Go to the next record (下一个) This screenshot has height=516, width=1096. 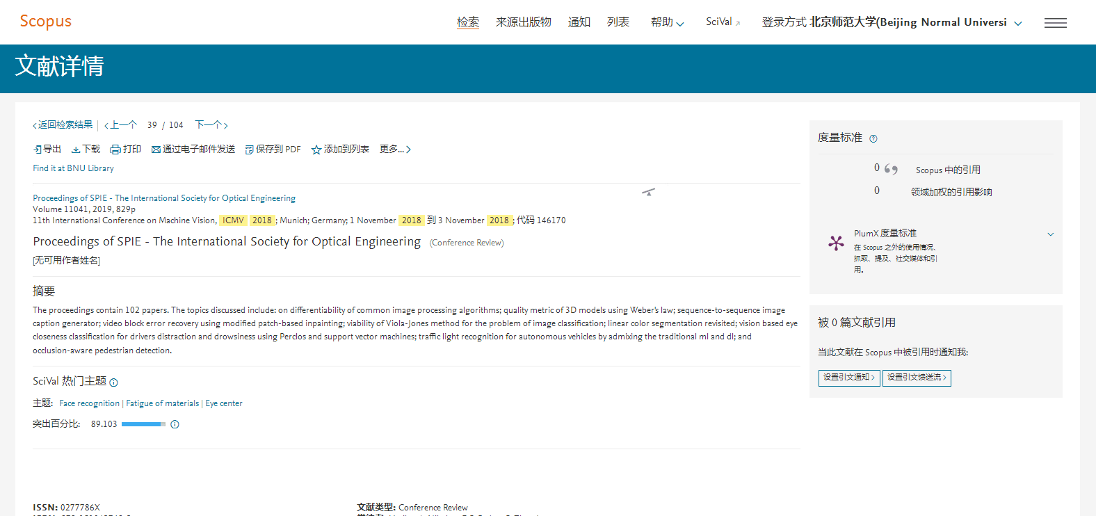pos(211,125)
